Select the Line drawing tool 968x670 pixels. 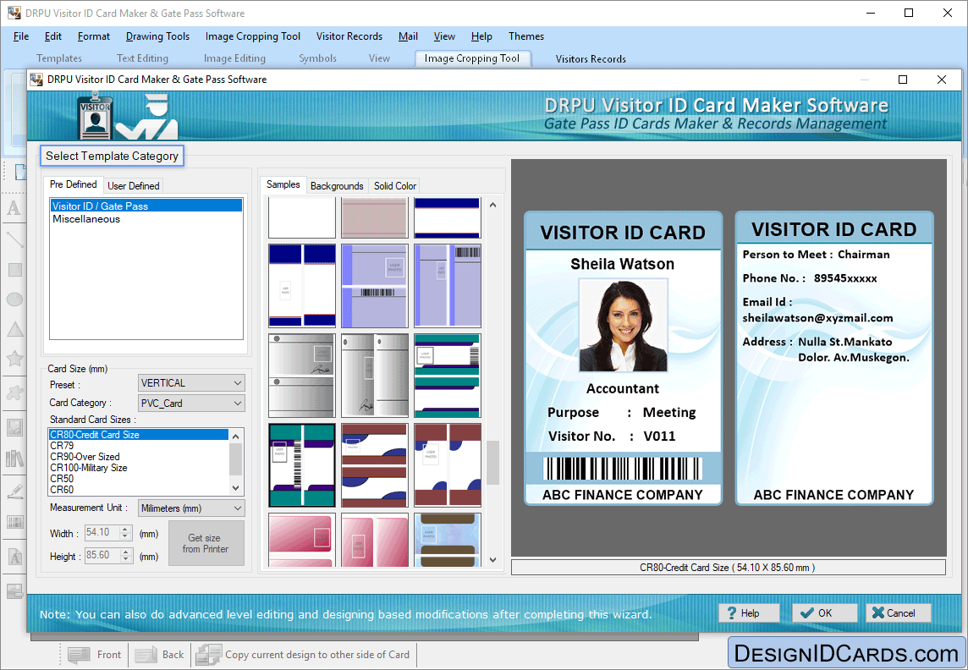click(14, 239)
